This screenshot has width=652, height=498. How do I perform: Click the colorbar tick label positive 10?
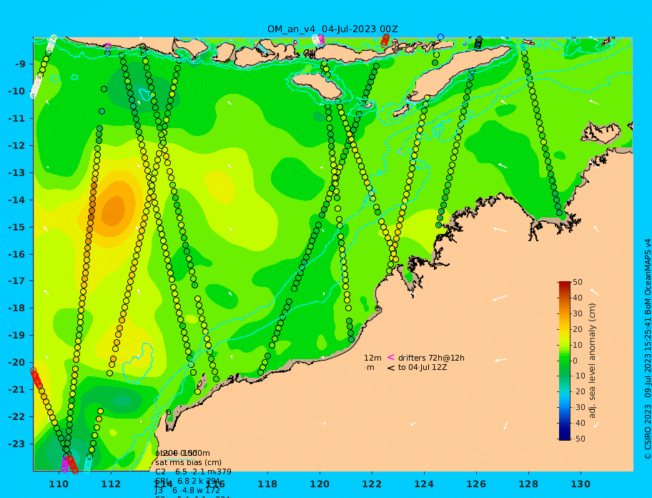pyautogui.click(x=578, y=345)
